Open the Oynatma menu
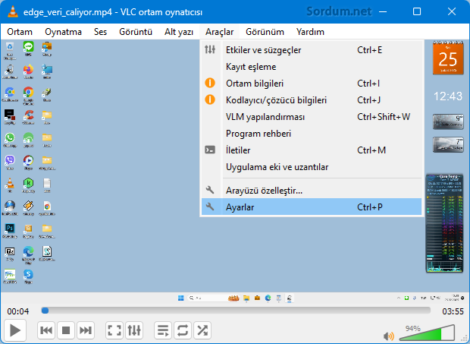This screenshot has width=470, height=344. tap(63, 32)
